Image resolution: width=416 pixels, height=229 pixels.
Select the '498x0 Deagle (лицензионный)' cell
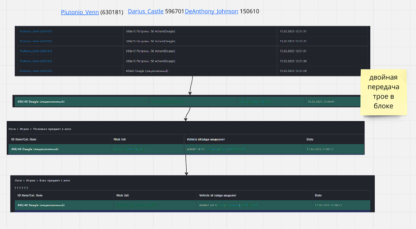(147, 71)
